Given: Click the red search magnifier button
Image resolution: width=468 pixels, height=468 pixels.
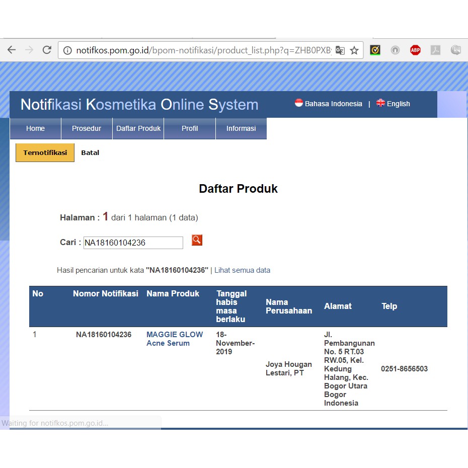Looking at the screenshot, I should coord(197,240).
